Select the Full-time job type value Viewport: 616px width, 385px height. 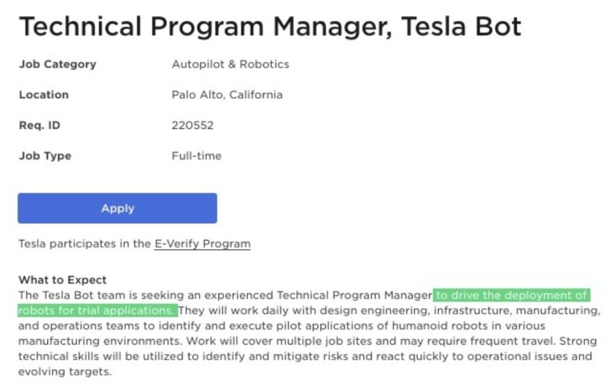click(x=197, y=156)
